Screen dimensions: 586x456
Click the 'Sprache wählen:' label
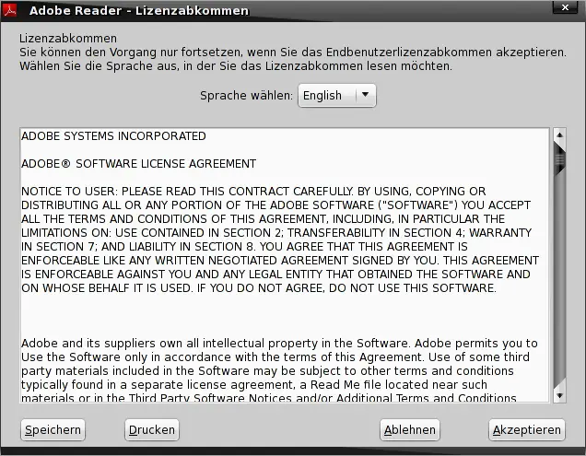pos(246,96)
